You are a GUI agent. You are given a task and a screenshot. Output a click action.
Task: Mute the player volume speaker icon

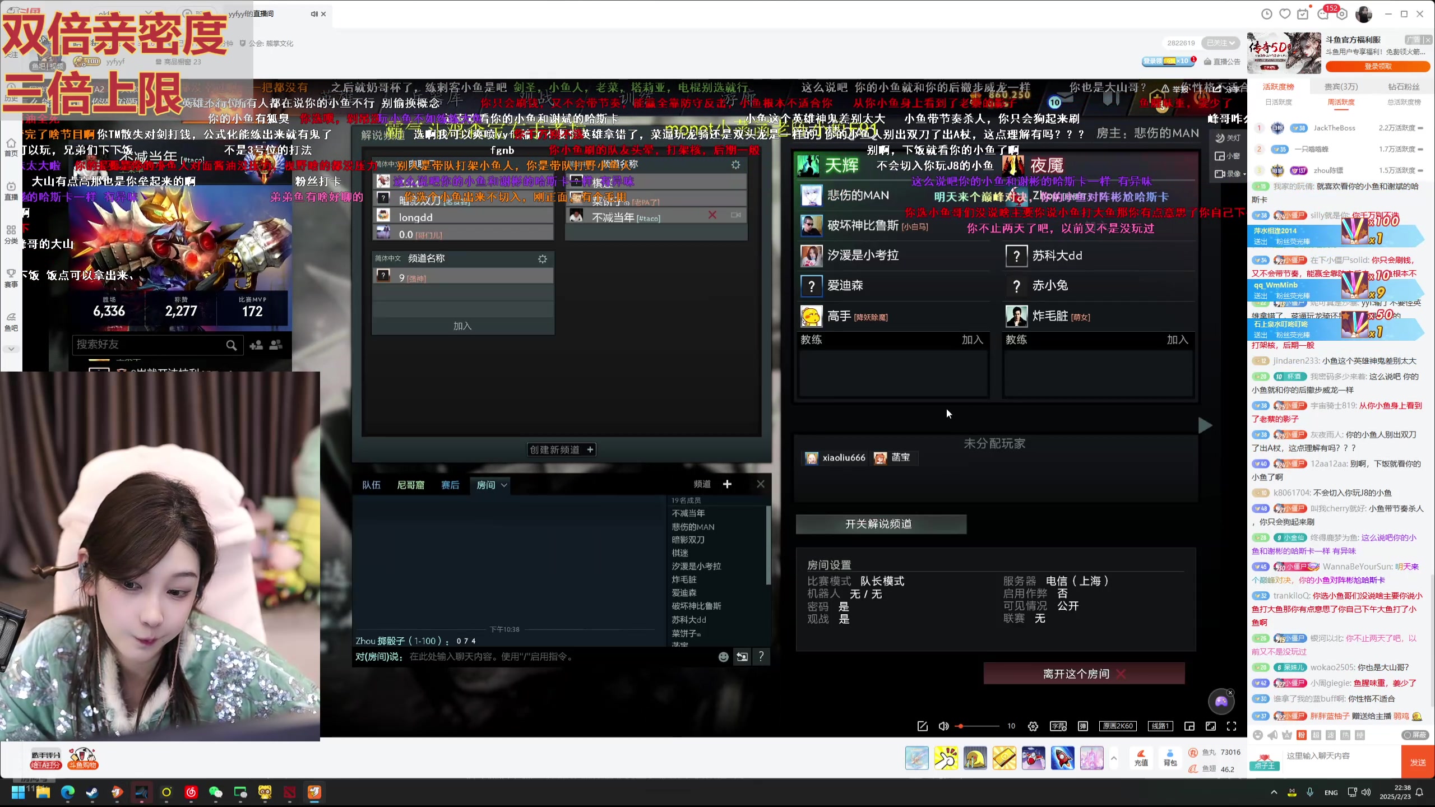tap(944, 726)
